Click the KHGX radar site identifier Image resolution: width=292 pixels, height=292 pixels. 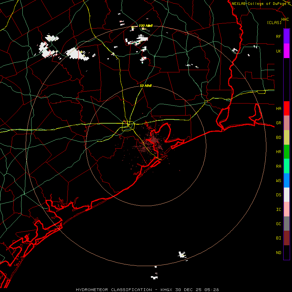pyautogui.click(x=166, y=290)
